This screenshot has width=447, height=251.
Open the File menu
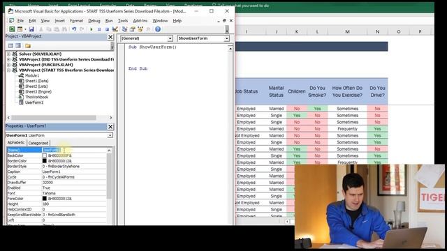tap(20, 21)
